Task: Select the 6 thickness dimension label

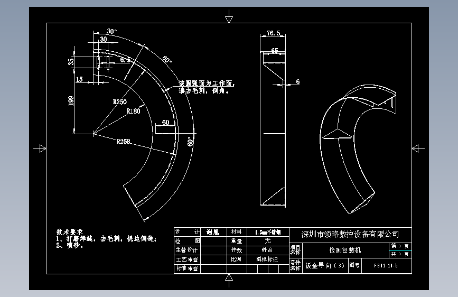Action: [297, 82]
